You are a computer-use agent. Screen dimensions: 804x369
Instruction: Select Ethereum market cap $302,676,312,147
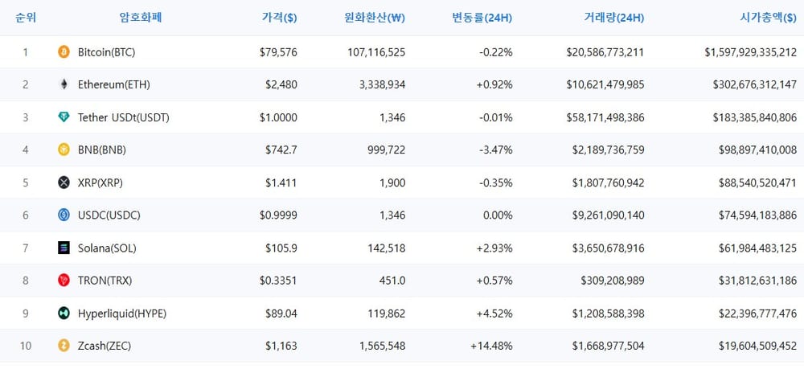click(755, 85)
